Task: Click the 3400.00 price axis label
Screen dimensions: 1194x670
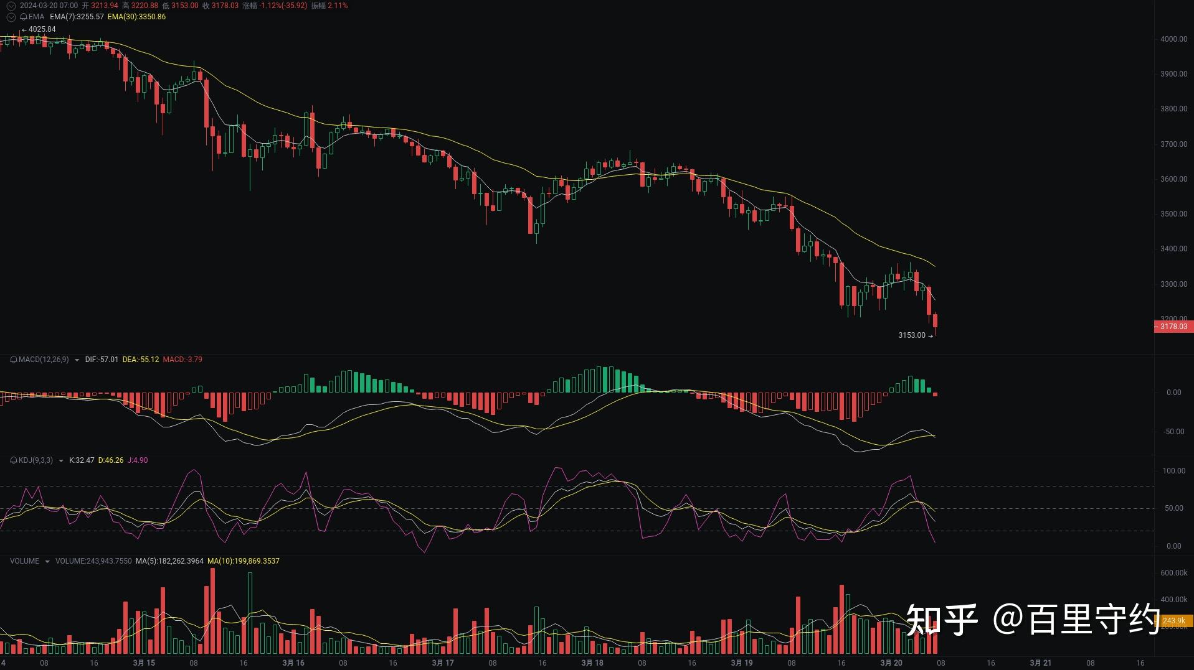Action: coord(1173,249)
